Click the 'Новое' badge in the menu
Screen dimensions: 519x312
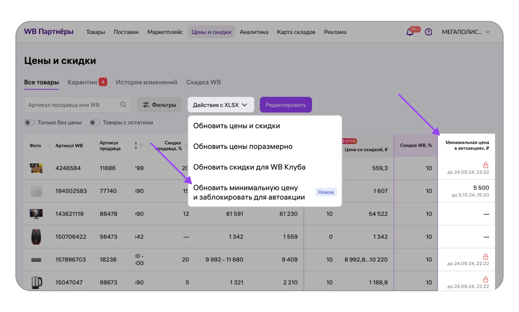pyautogui.click(x=326, y=192)
